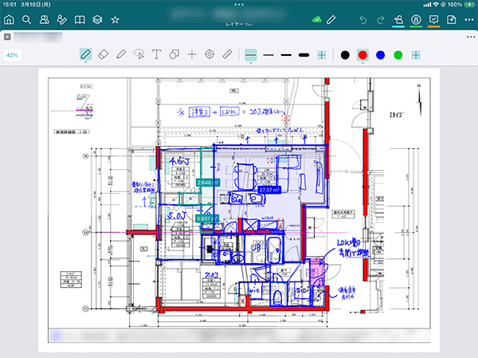This screenshot has width=478, height=358.
Task: Toggle the edit pencil mode in header
Action: (331, 19)
